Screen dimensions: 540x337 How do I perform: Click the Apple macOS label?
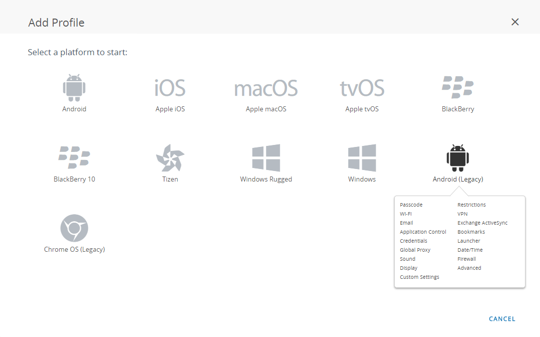point(266,109)
